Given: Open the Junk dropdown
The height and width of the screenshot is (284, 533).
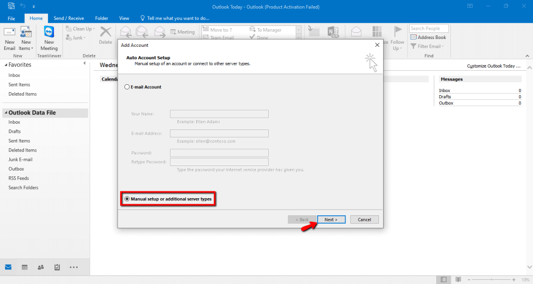Looking at the screenshot, I should click(x=76, y=37).
